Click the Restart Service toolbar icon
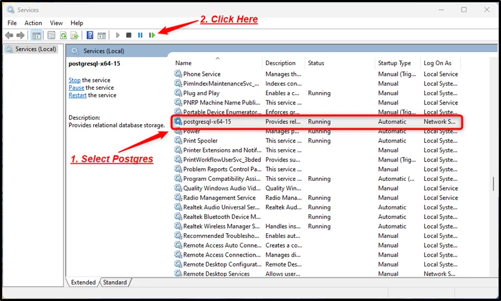 coord(152,35)
